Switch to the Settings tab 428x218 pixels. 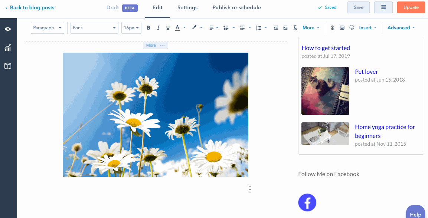tap(187, 8)
